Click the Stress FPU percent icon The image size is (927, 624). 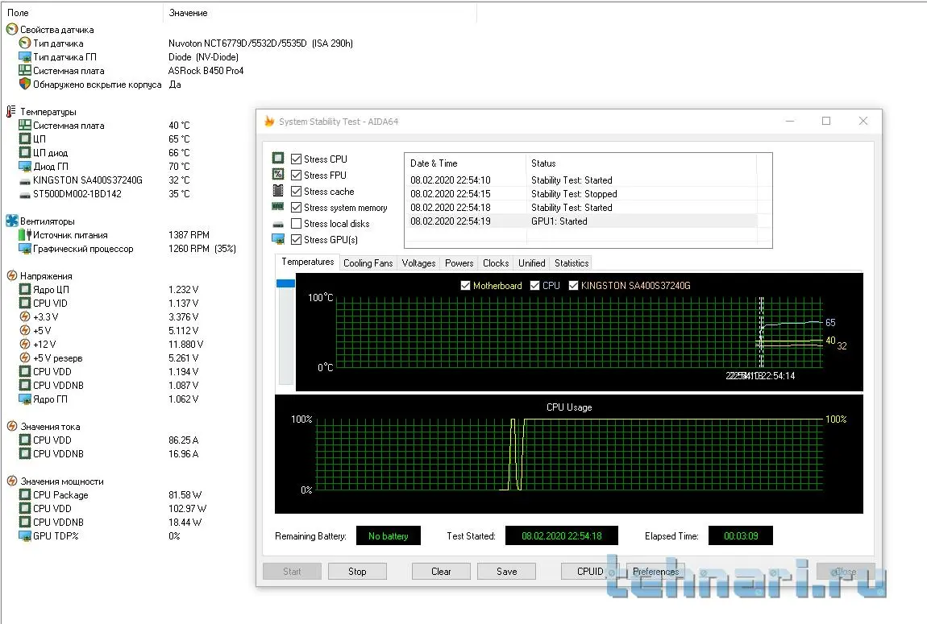(278, 174)
